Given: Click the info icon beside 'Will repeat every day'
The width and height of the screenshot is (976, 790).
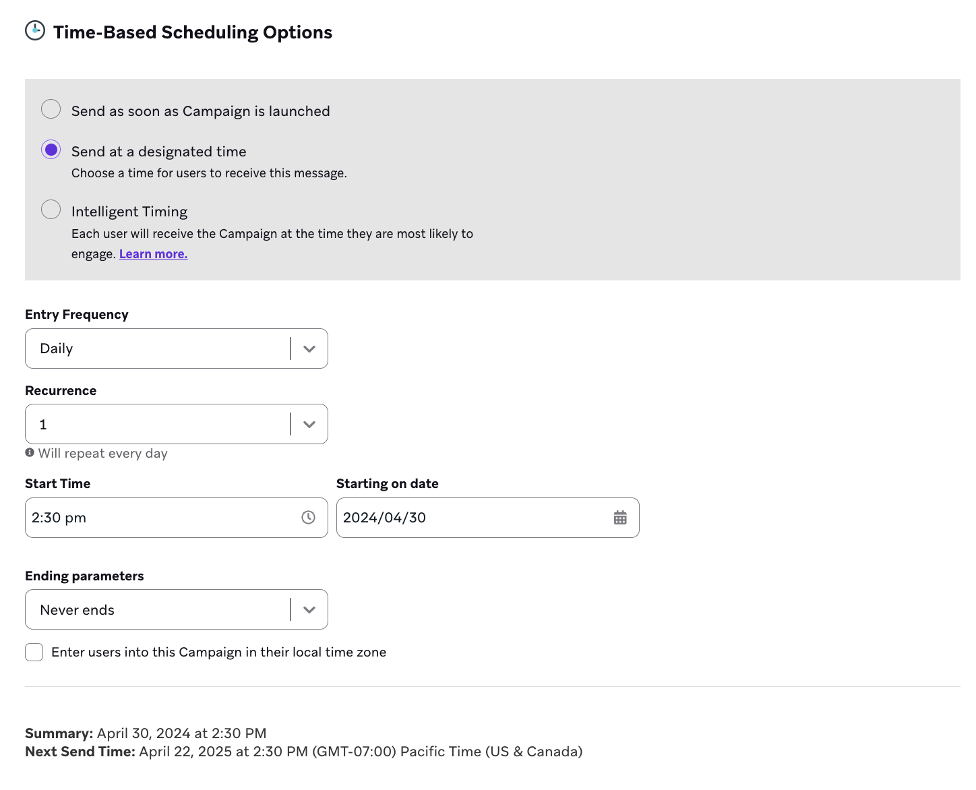Looking at the screenshot, I should point(30,453).
